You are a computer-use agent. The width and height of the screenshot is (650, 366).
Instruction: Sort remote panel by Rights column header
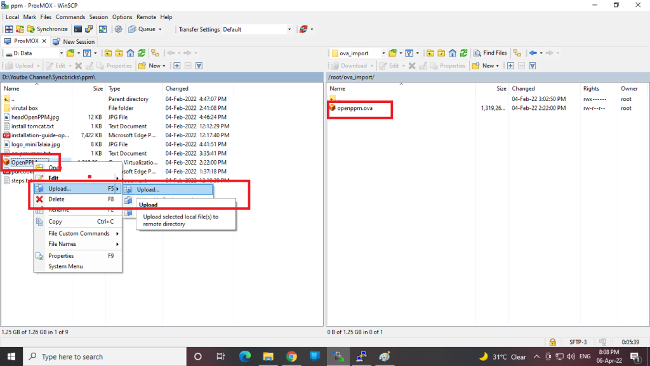click(591, 88)
